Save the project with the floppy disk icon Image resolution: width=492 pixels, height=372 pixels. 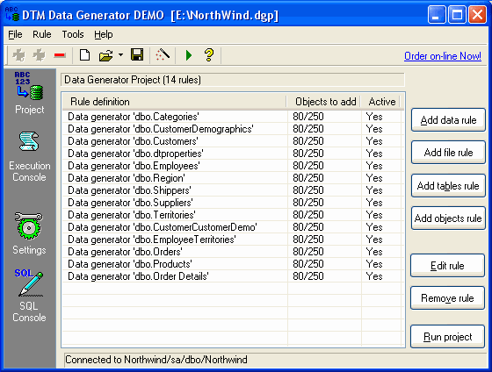point(137,55)
